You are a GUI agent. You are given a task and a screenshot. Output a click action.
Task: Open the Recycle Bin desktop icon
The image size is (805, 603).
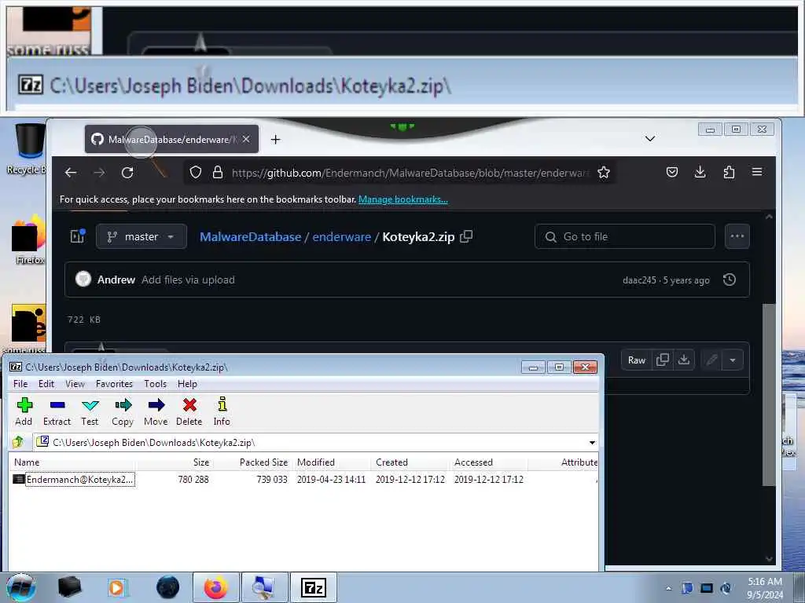(28, 149)
